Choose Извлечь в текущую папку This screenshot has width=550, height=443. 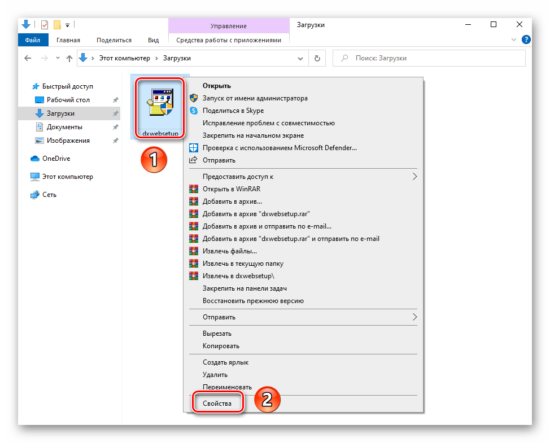303,264
